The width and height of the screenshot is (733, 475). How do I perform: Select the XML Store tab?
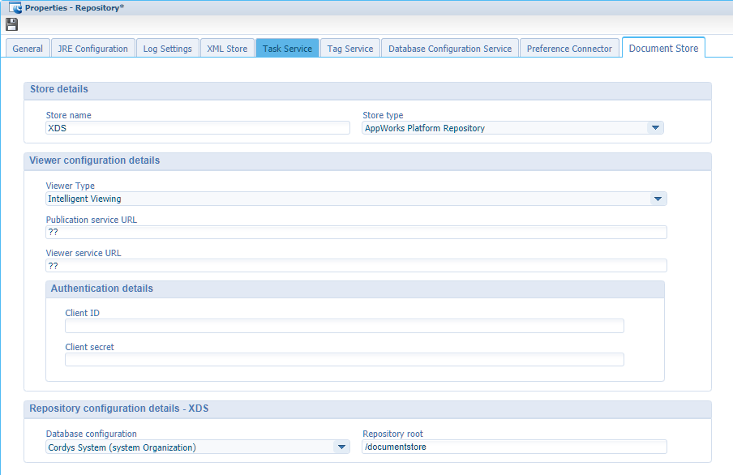point(227,49)
